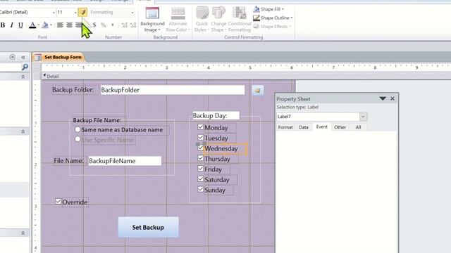The width and height of the screenshot is (451, 253).
Task: Apply background fill color bucket
Action: [x=45, y=25]
